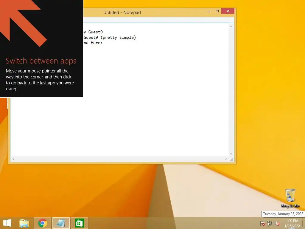Screen dimensions: 305x229
Task: Open the network status tray icon
Action: tap(270, 223)
